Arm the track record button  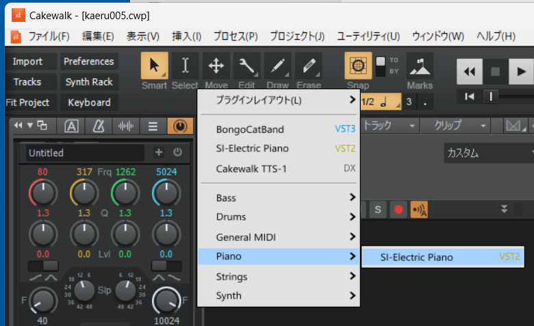click(x=398, y=210)
